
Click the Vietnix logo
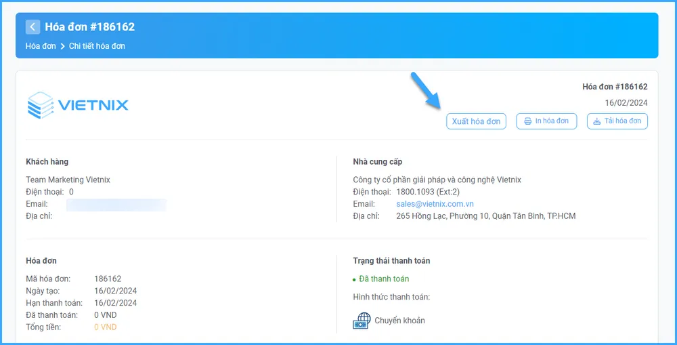(x=78, y=105)
